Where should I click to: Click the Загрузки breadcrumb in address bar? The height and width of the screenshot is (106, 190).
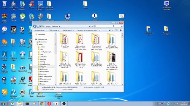[55, 26]
